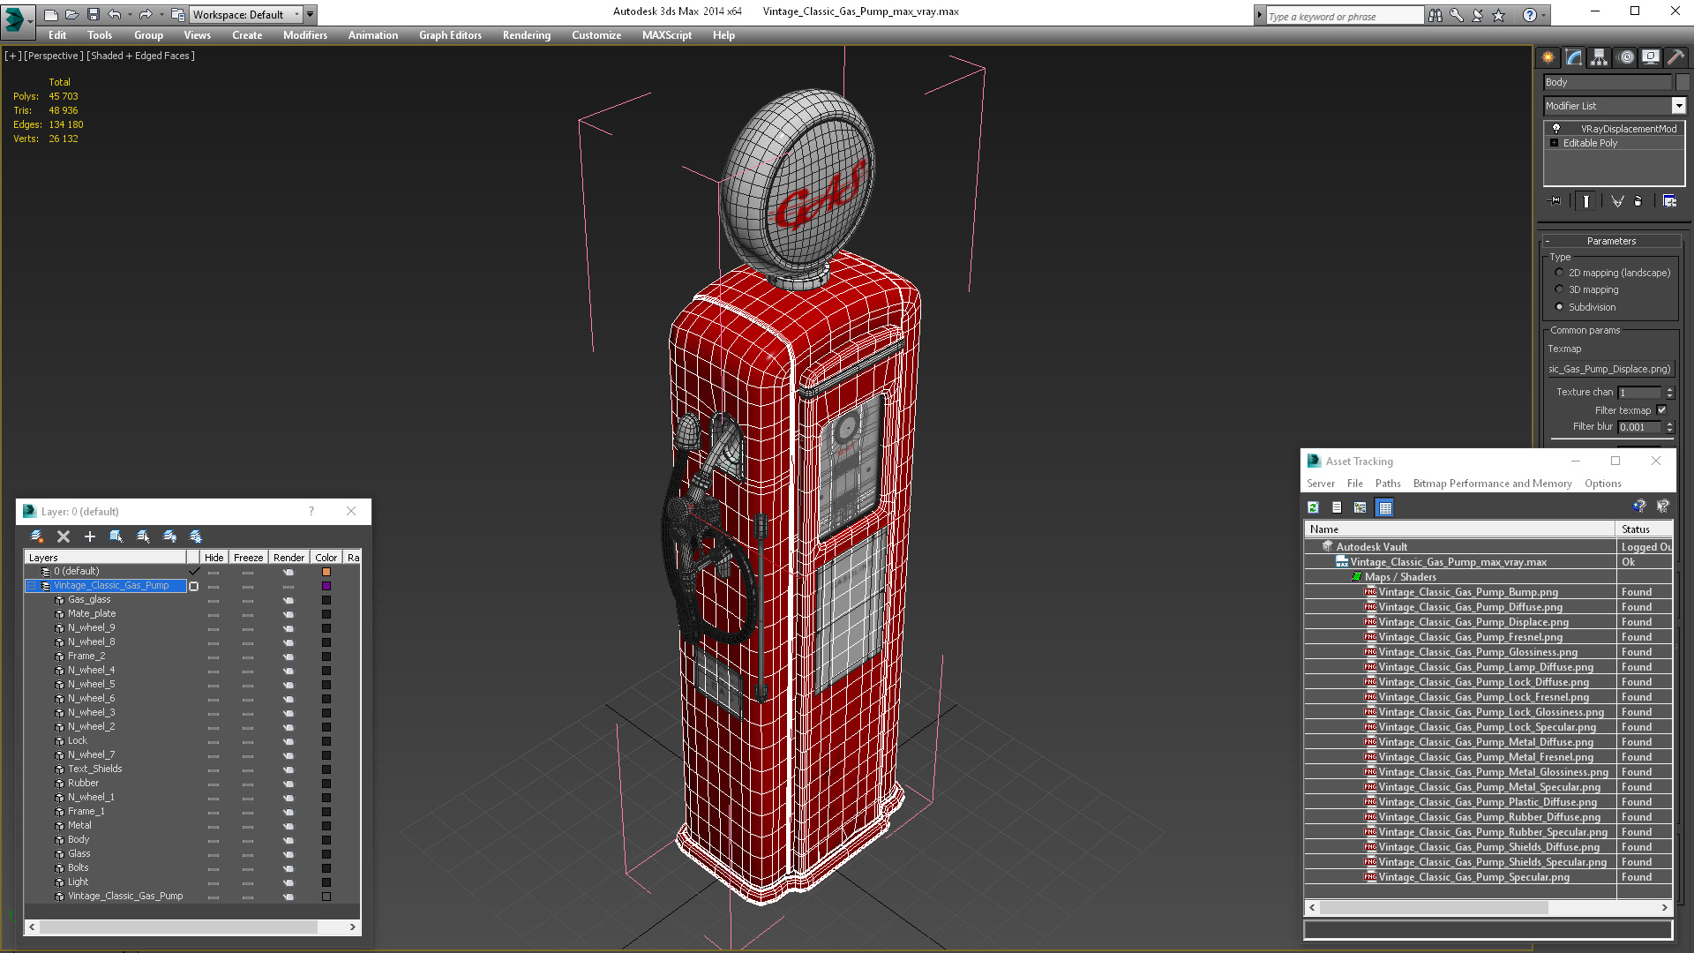Screen dimensions: 1694x953
Task: Toggle hide for Mate_plate layer row
Action: coord(214,614)
